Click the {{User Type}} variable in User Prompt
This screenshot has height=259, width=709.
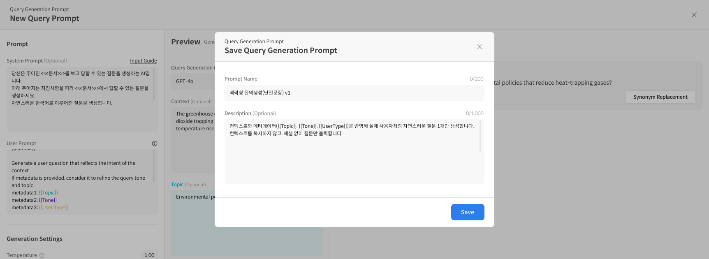click(53, 208)
